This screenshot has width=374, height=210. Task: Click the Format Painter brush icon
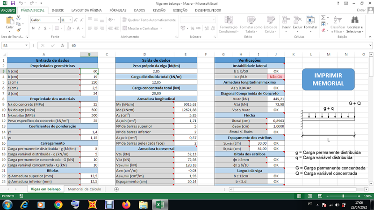click(18, 30)
